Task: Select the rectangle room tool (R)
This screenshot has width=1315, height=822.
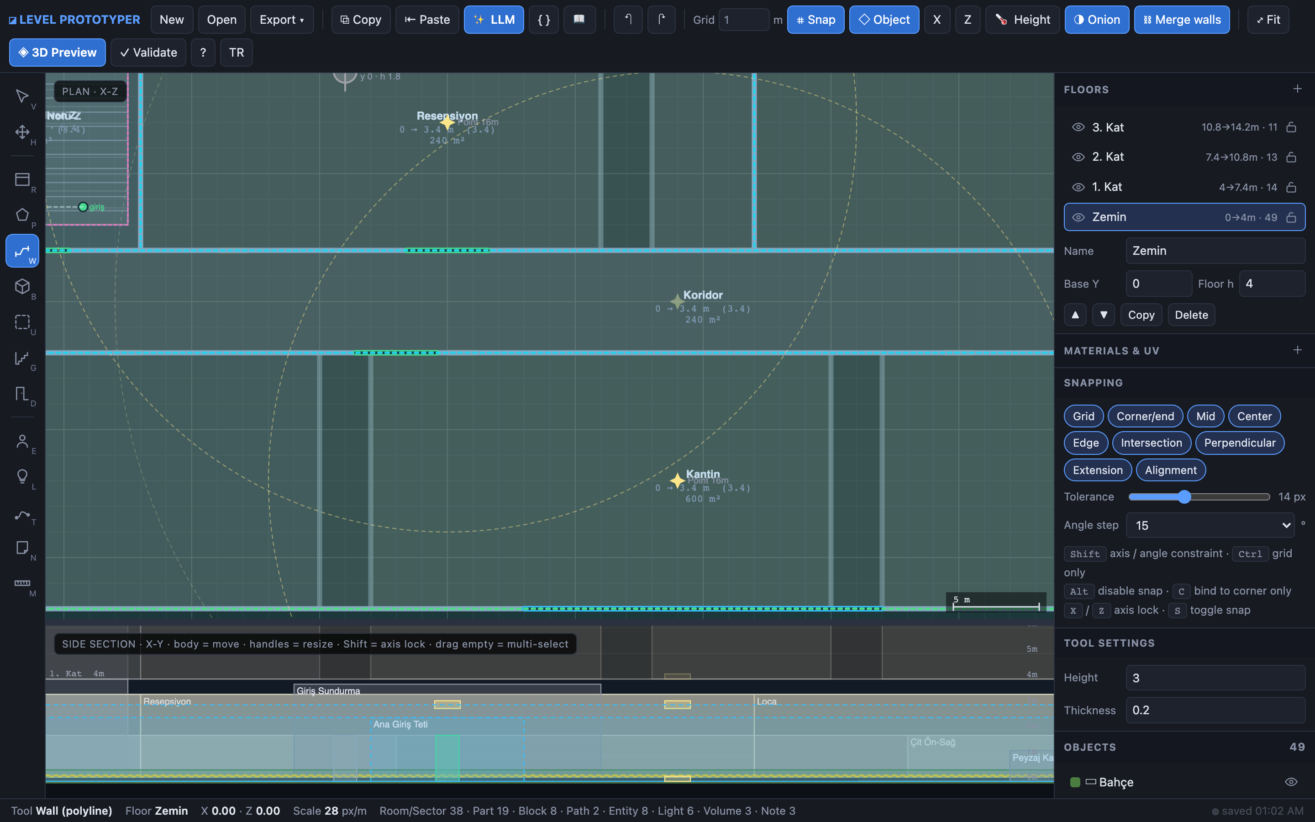Action: coord(22,180)
